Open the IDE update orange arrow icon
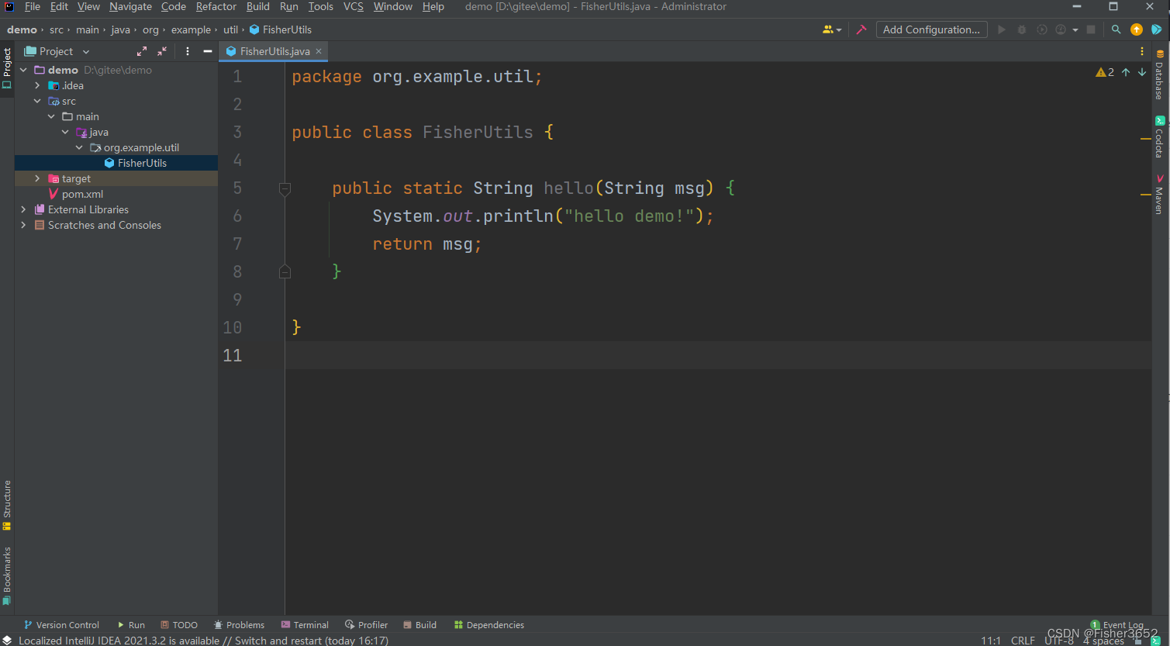1170x646 pixels. coord(1137,29)
